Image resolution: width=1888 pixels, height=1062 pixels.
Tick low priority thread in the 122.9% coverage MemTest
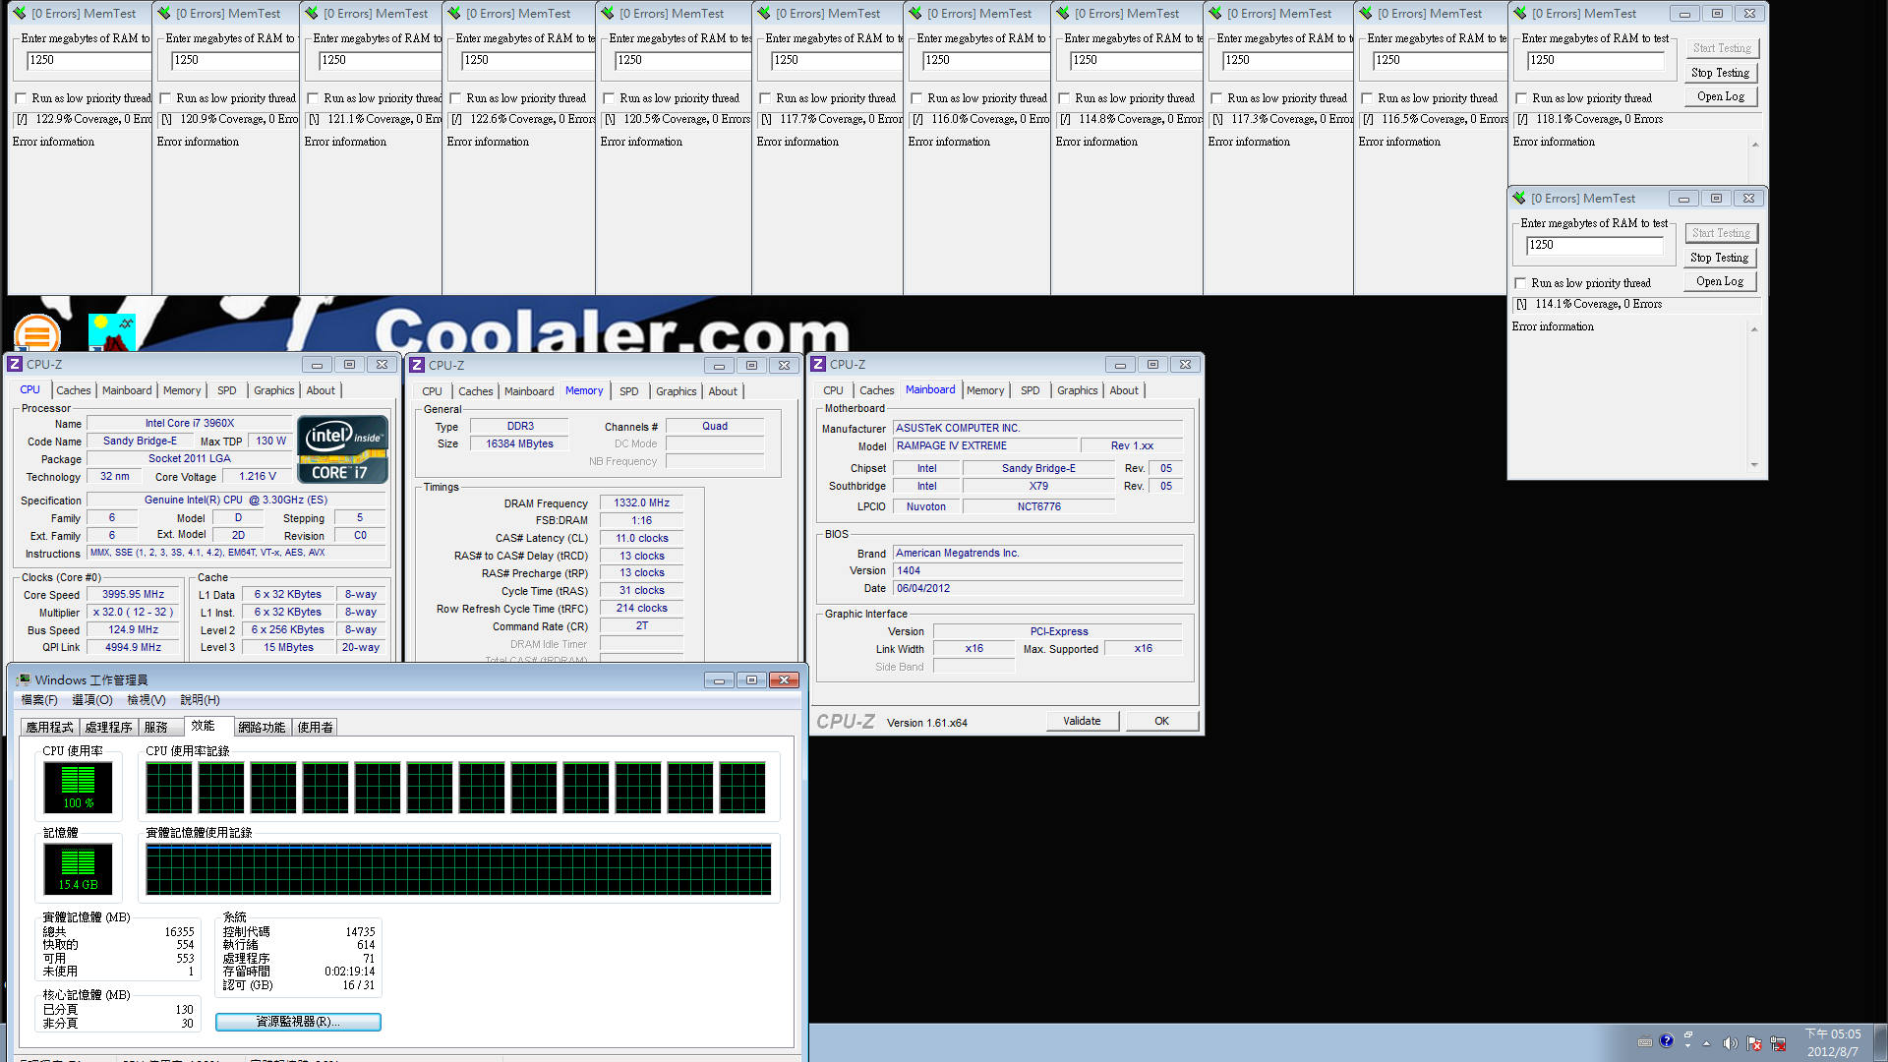(21, 99)
